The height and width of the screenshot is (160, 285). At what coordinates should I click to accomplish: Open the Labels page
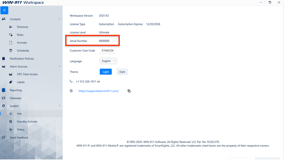coord(21,82)
